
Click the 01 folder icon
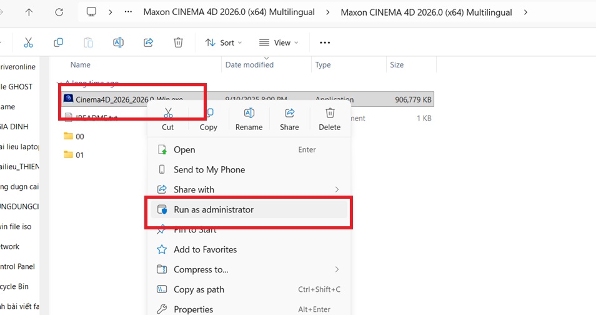[69, 154]
